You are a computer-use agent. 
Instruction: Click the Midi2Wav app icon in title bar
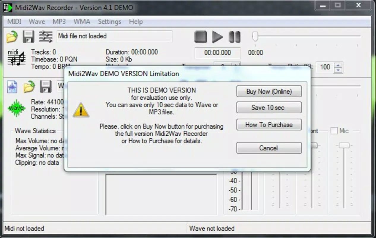coord(8,7)
